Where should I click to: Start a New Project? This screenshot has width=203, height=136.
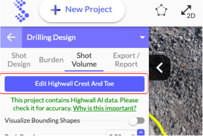click(x=82, y=10)
